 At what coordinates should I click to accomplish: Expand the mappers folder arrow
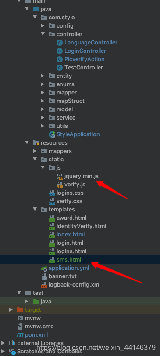[x=35, y=151]
